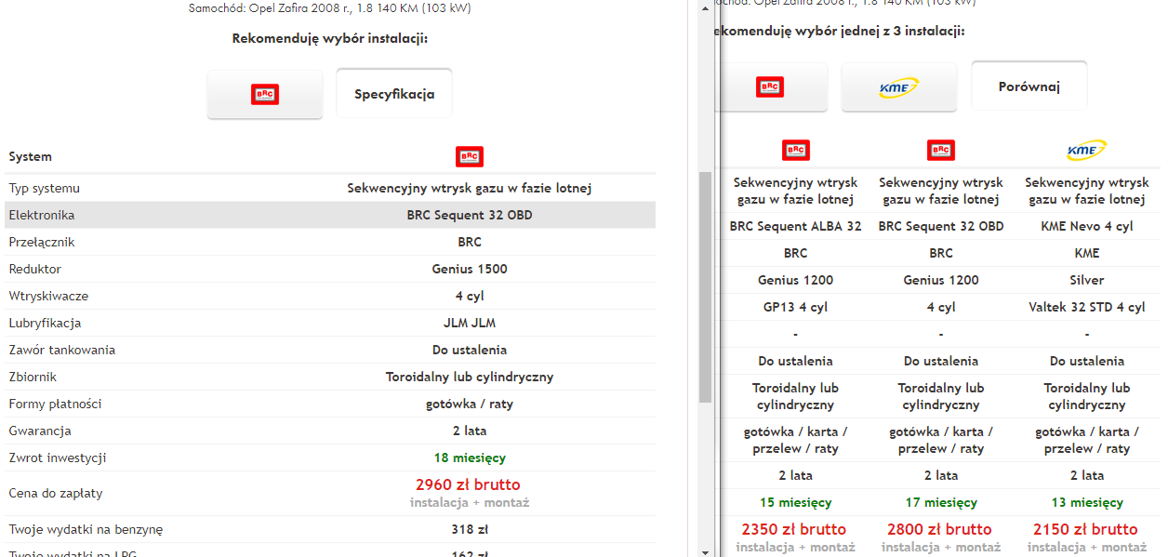This screenshot has width=1168, height=557.
Task: Select the highlighted Elektronika row
Action: click(330, 215)
